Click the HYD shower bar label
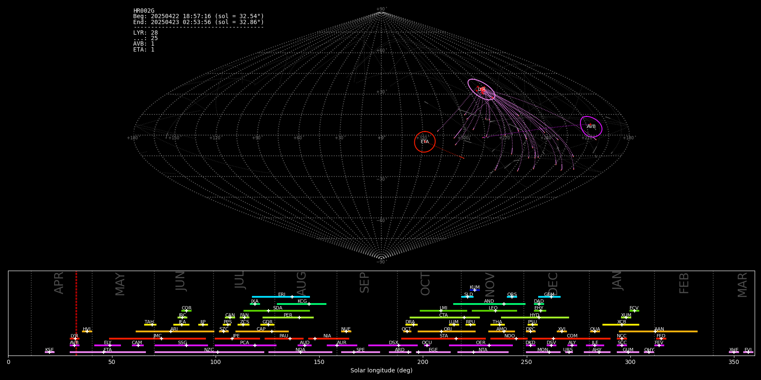The height and width of the screenshot is (380, 761). point(535,315)
